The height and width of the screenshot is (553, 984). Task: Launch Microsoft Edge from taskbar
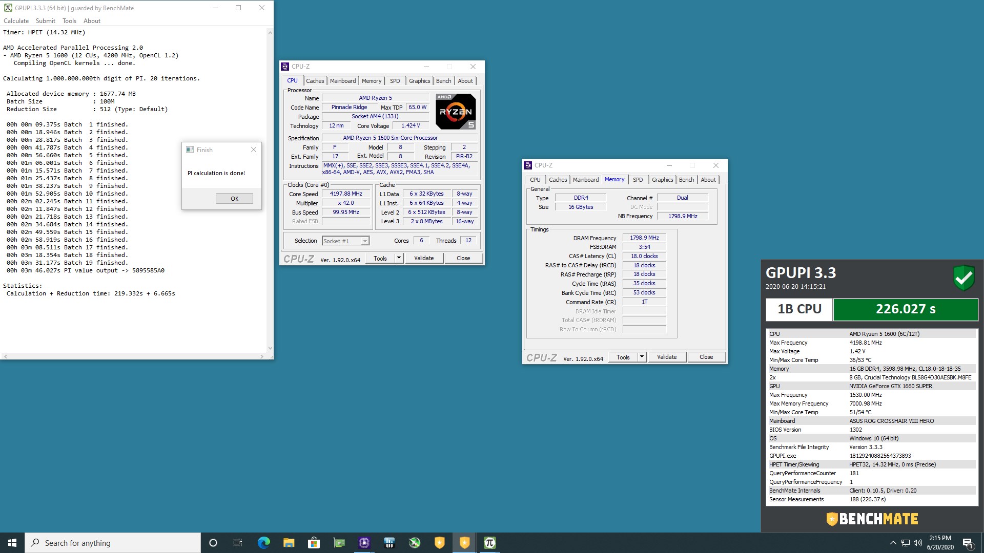pyautogui.click(x=263, y=543)
